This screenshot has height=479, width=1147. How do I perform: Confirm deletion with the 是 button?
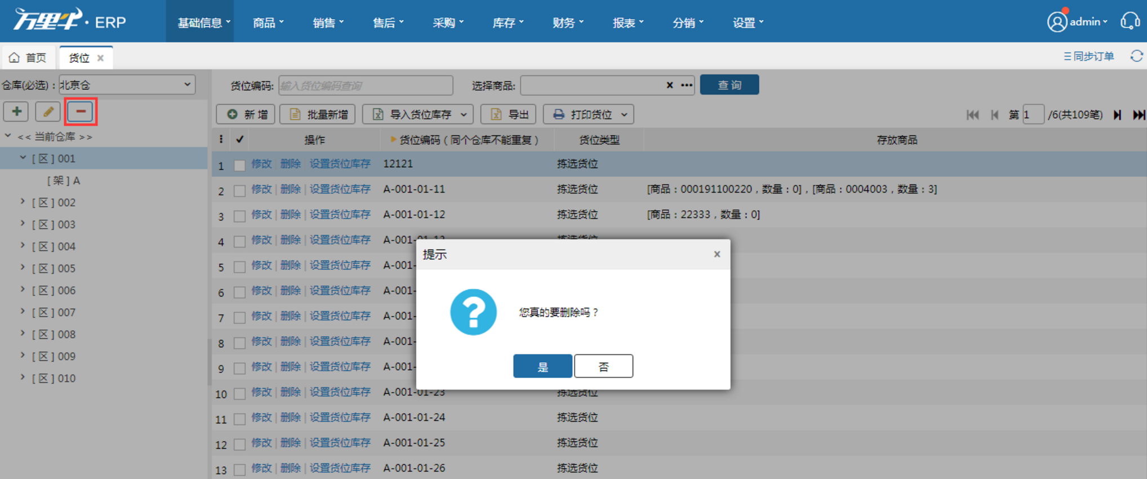point(543,366)
